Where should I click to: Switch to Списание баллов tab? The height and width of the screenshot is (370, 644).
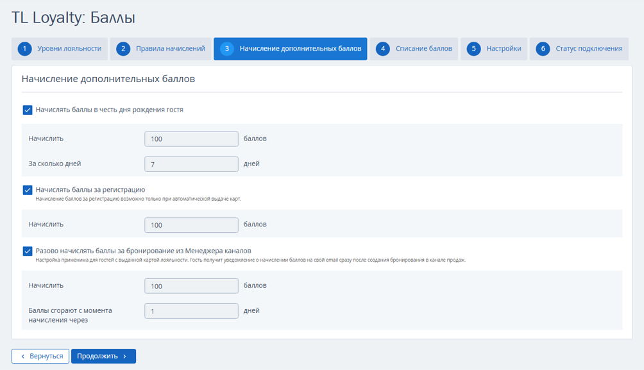pyautogui.click(x=414, y=49)
